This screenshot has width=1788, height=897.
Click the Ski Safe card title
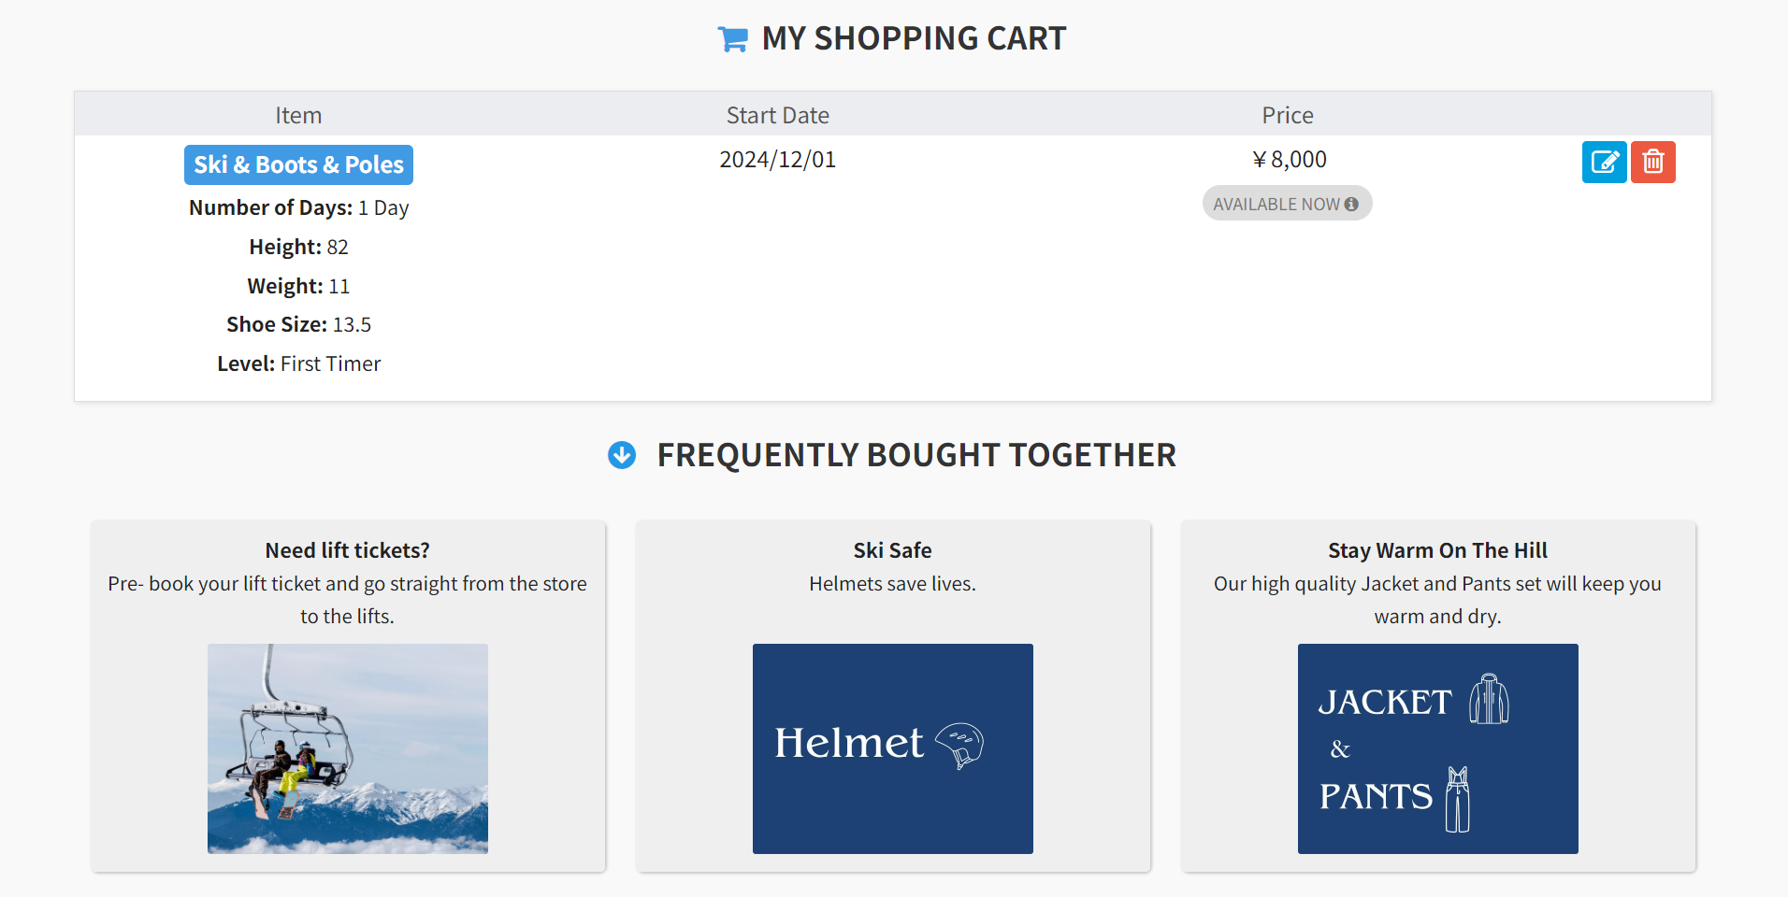click(x=892, y=549)
